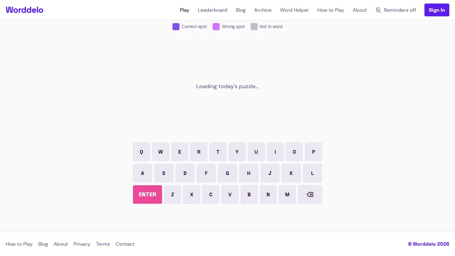Screen dimensions: 455x256
Task: Open the Archive page
Action: (263, 10)
